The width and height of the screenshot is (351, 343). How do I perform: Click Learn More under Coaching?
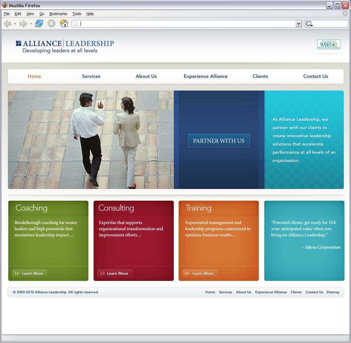(29, 273)
